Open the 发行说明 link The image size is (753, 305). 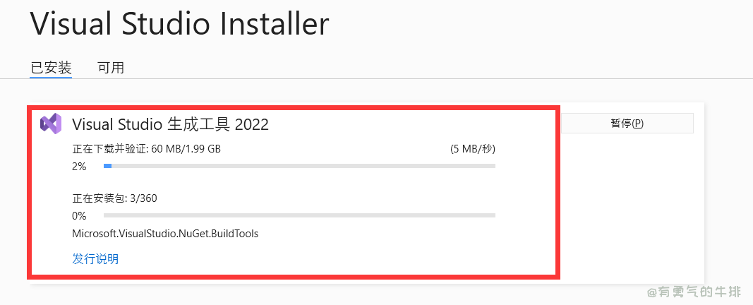point(95,259)
